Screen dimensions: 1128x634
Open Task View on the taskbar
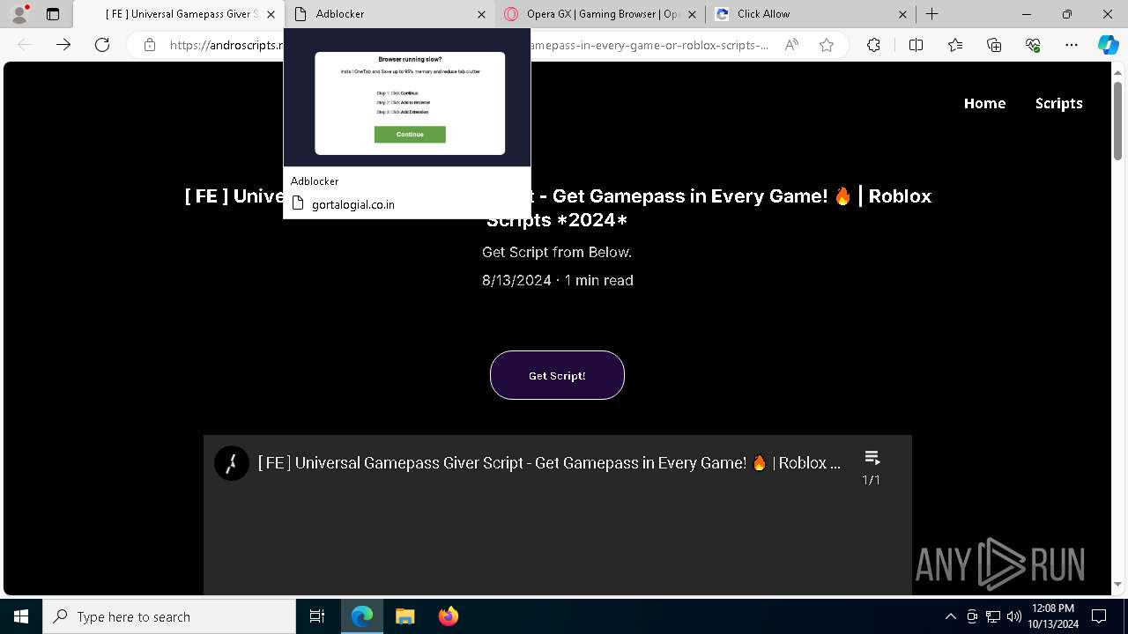317,616
